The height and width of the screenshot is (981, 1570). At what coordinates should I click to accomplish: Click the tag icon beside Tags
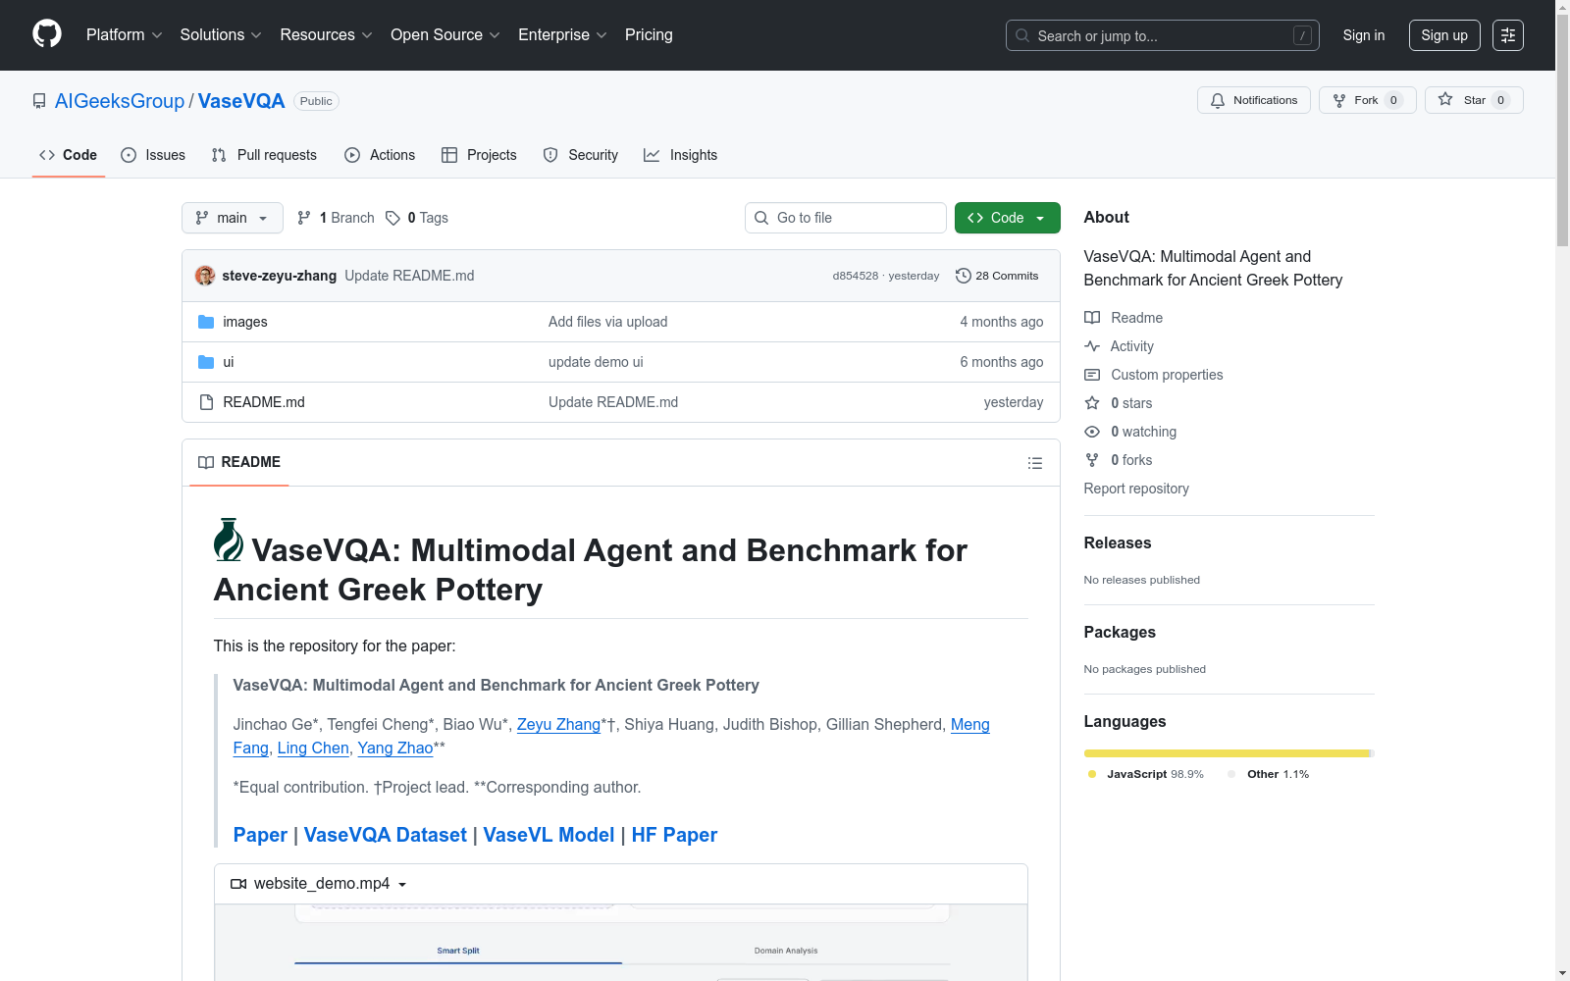(392, 218)
